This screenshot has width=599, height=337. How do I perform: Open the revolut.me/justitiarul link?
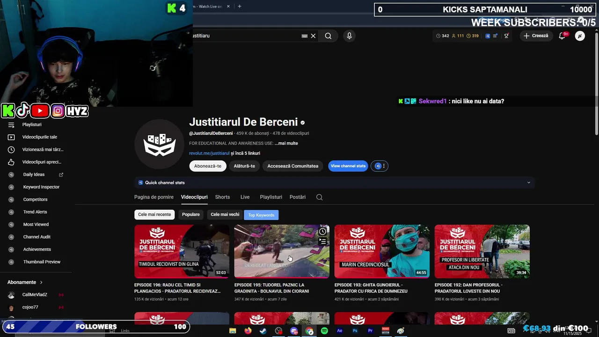(209, 153)
